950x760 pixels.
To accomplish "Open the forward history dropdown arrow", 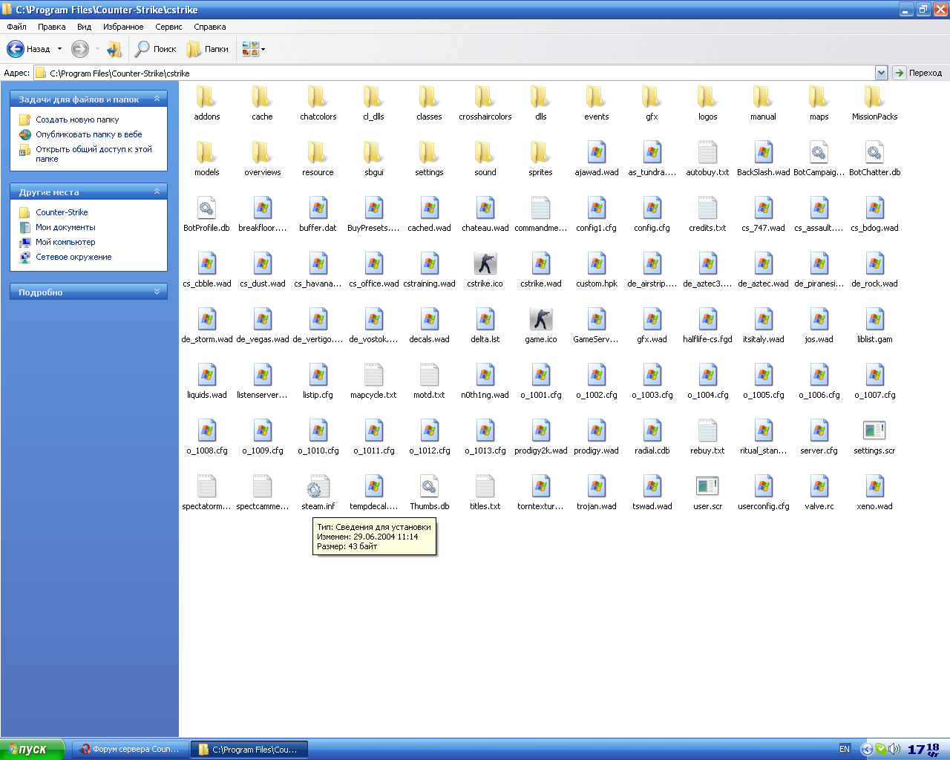I will (x=97, y=49).
